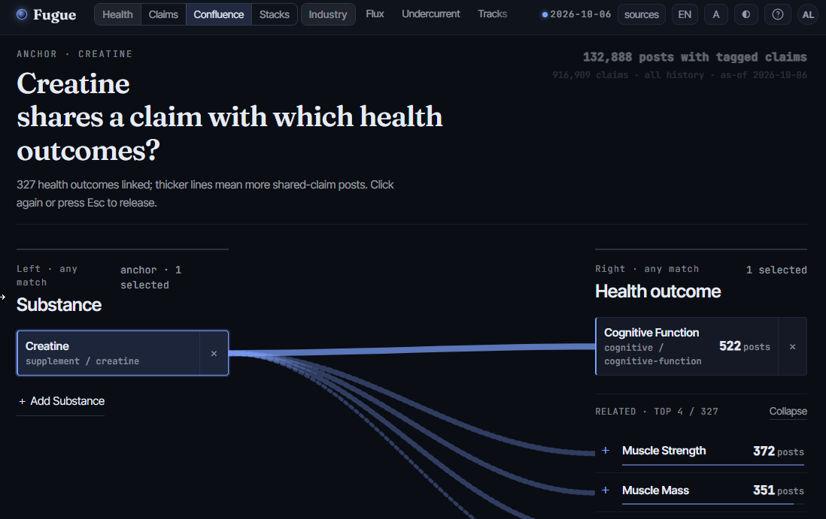This screenshot has width=826, height=519.
Task: Click the "522 posts" count
Action: tap(744, 346)
